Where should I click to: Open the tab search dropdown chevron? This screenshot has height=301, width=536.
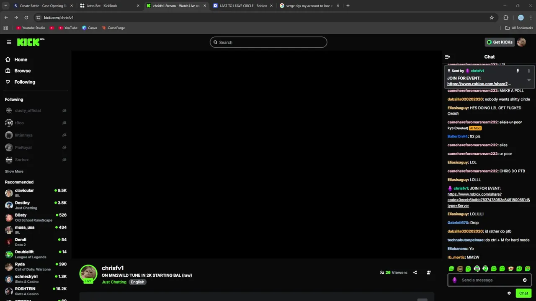(5, 6)
